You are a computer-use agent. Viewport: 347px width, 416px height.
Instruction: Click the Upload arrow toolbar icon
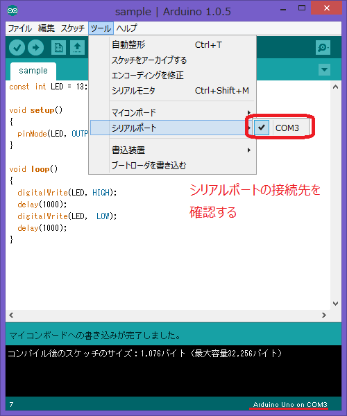[36, 48]
